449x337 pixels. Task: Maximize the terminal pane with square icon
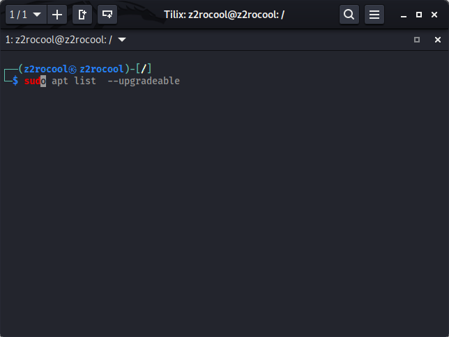417,40
